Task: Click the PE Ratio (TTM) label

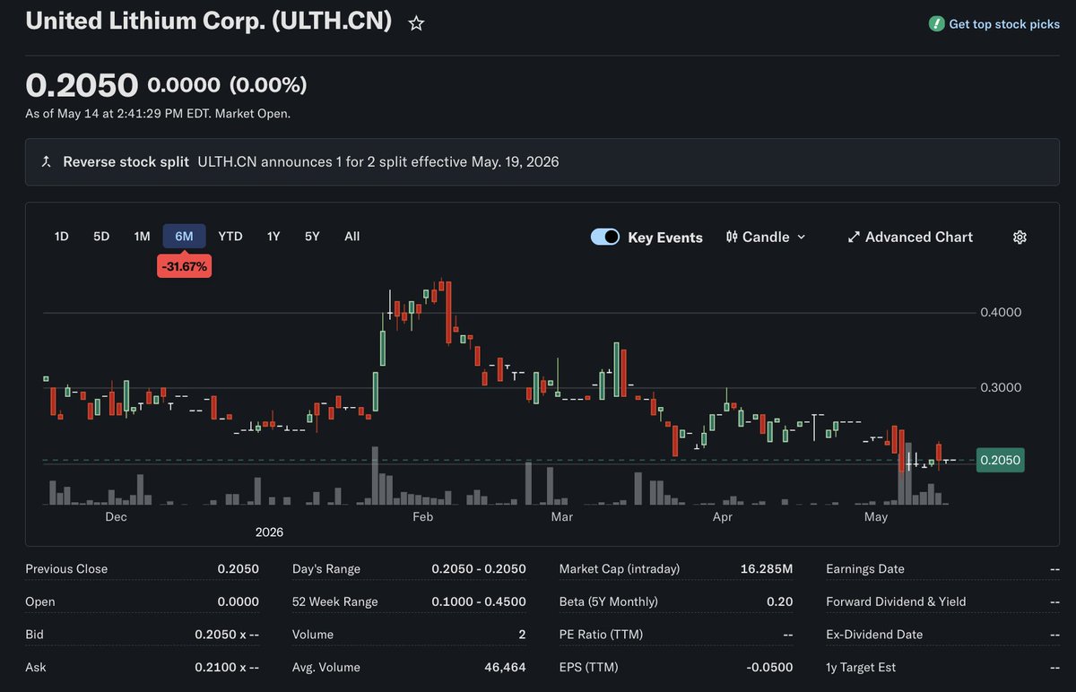Action: point(601,635)
